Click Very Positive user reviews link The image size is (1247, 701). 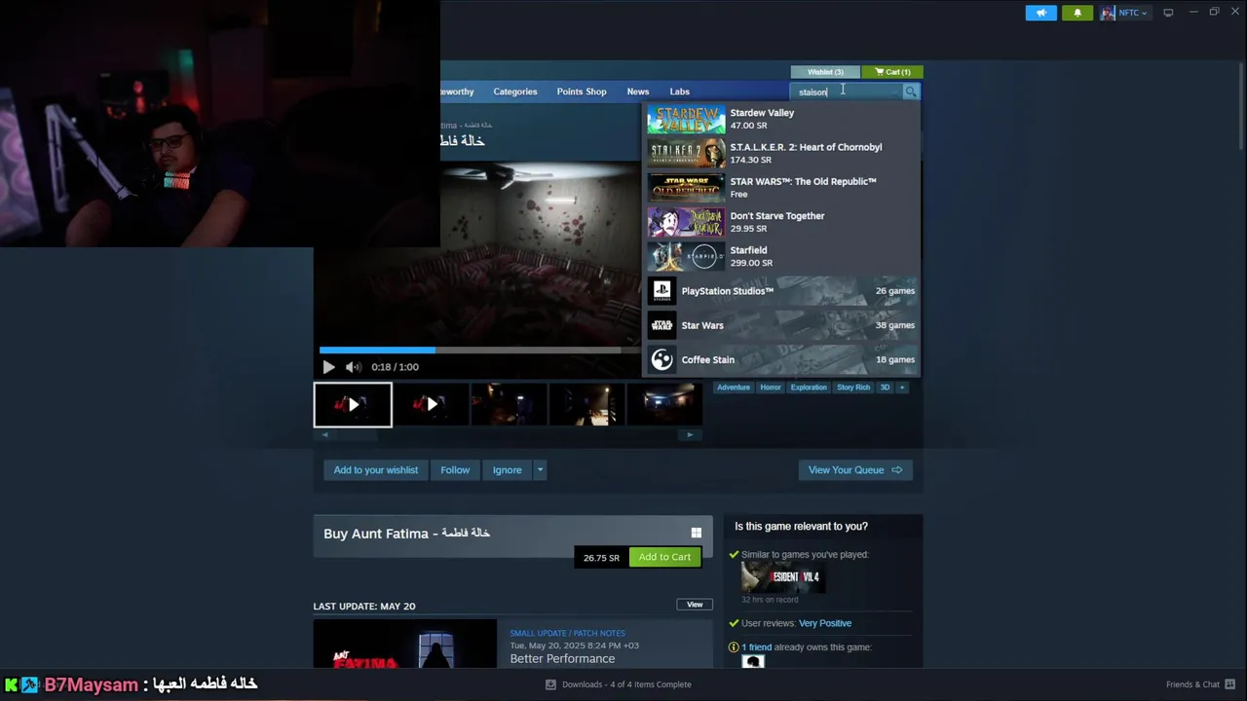[x=825, y=623]
